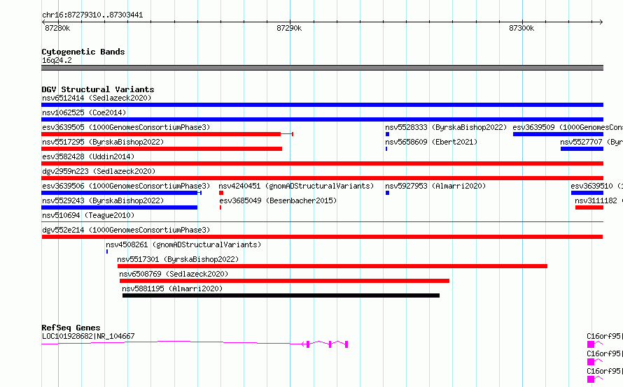Select the dgv2959n223 (Sedlazeck2020) red bar

pos(322,178)
